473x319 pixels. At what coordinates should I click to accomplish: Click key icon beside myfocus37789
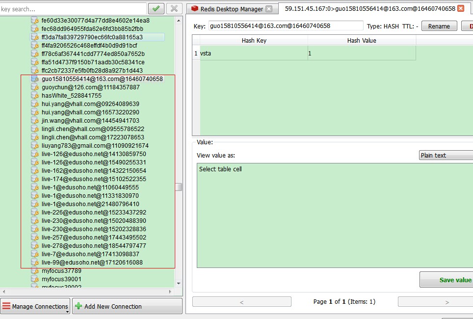[x=35, y=271]
